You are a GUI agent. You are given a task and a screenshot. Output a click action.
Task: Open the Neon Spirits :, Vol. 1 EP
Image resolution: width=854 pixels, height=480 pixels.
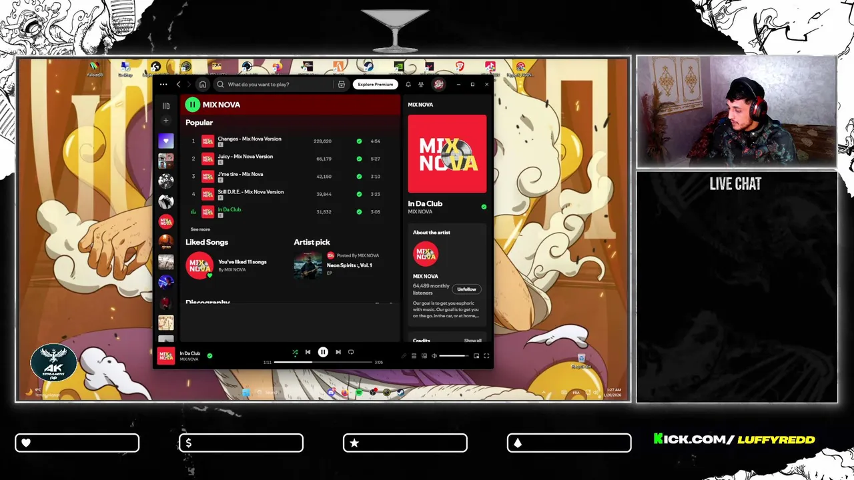[349, 265]
